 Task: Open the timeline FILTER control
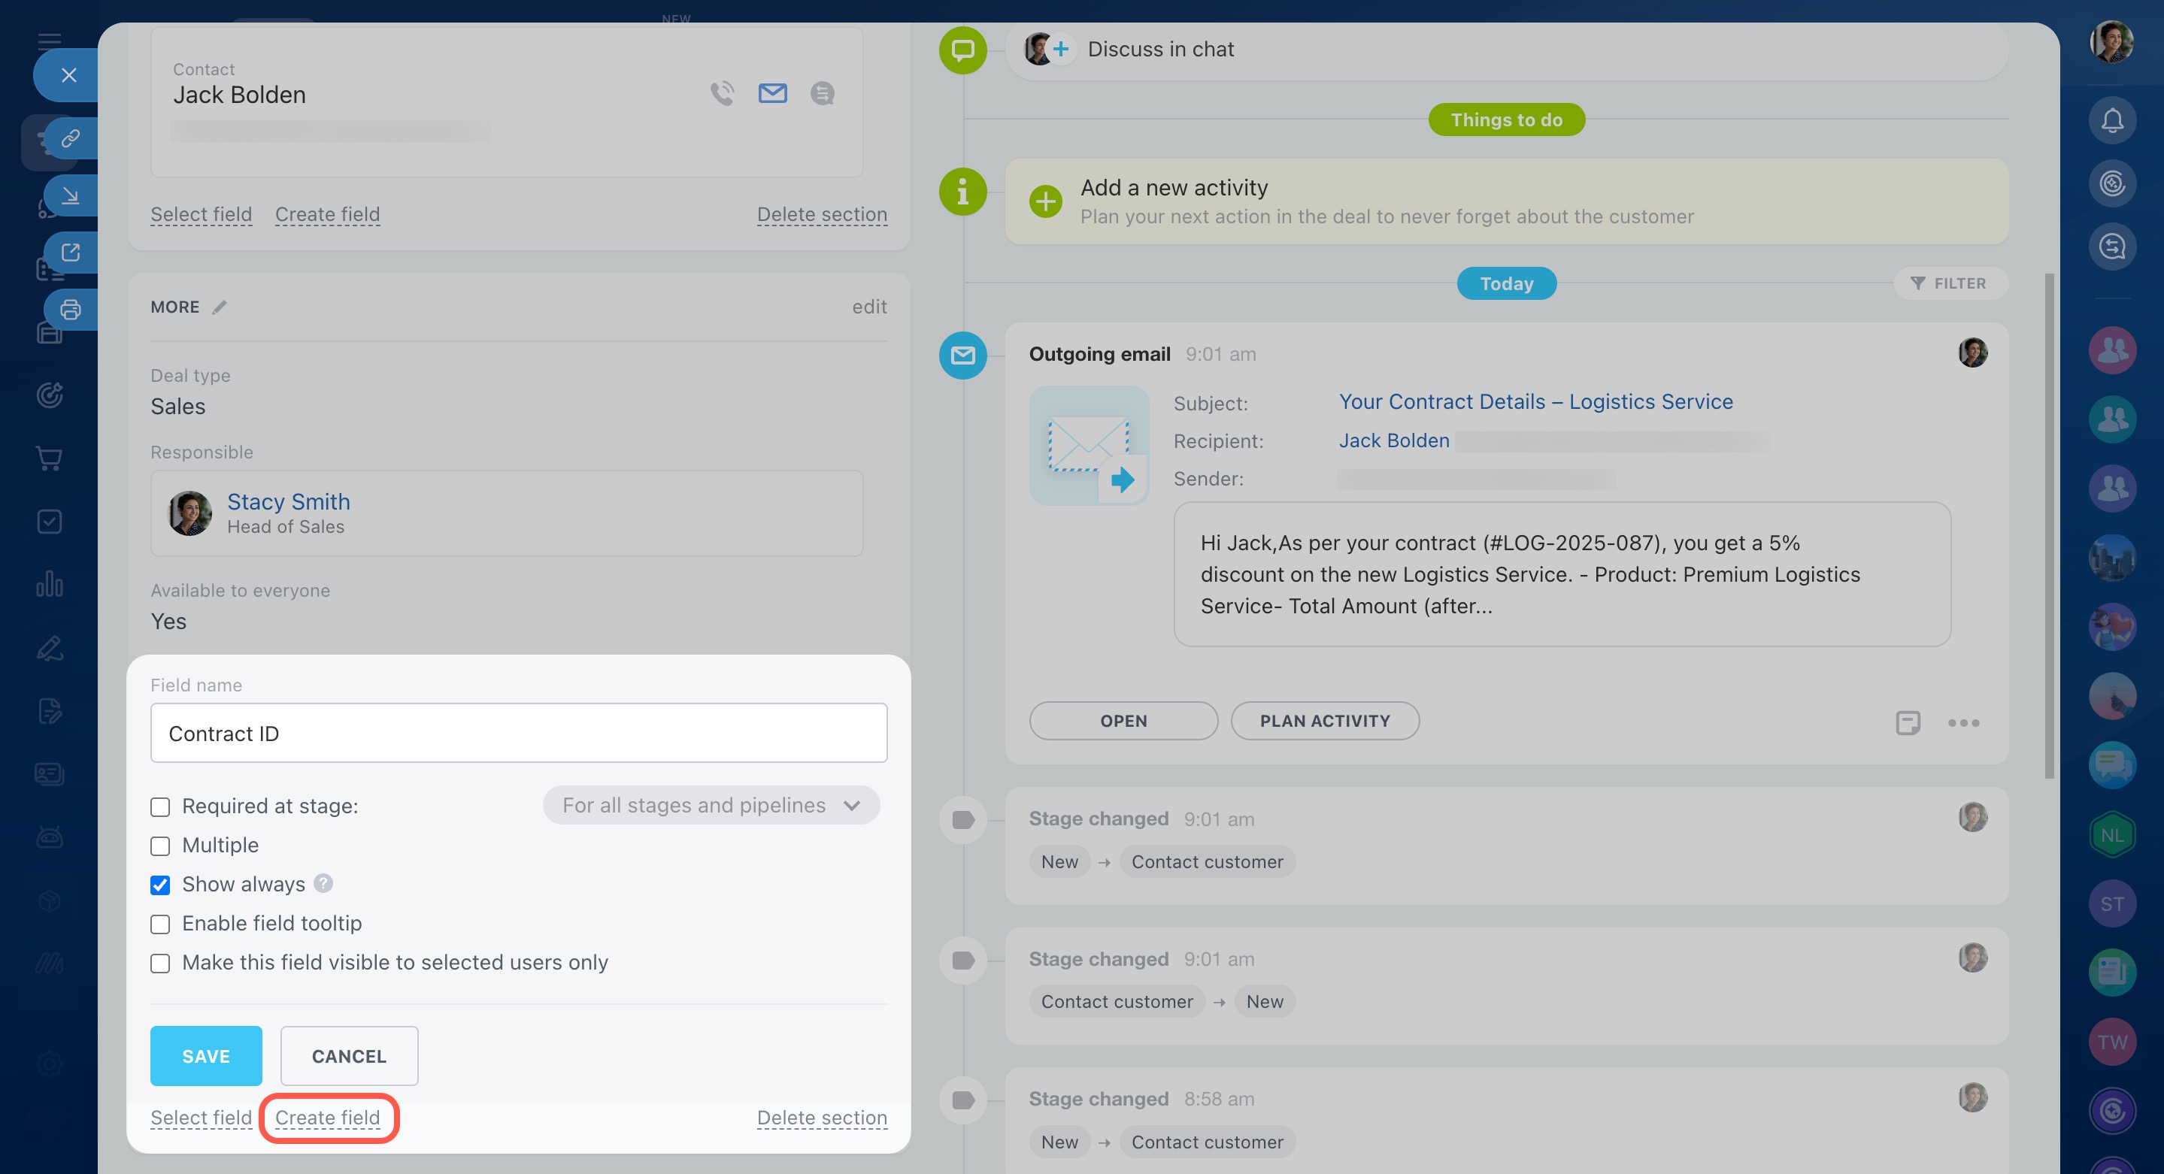point(1949,284)
